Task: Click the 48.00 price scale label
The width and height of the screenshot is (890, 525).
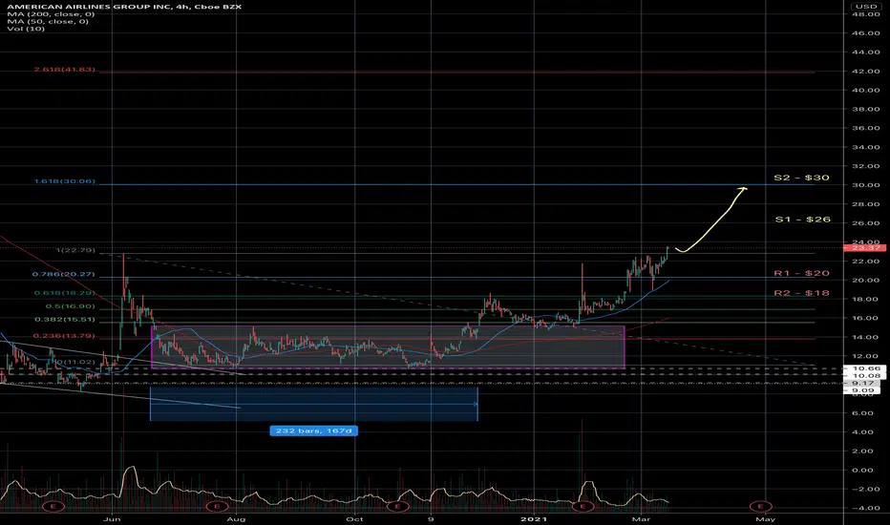Action: click(866, 14)
